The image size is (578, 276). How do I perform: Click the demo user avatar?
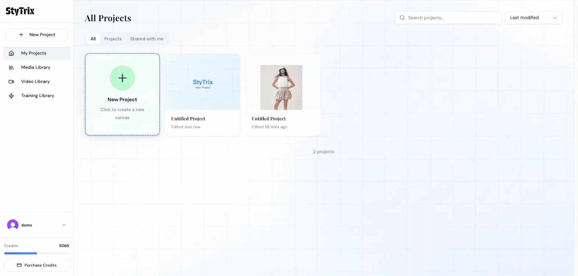point(13,225)
